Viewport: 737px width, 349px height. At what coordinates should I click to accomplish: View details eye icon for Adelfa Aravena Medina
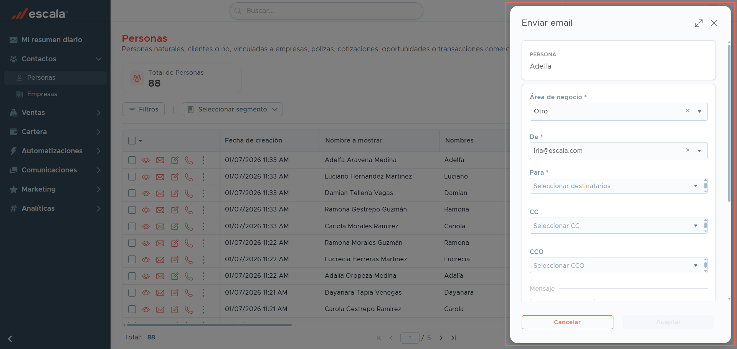(x=146, y=160)
